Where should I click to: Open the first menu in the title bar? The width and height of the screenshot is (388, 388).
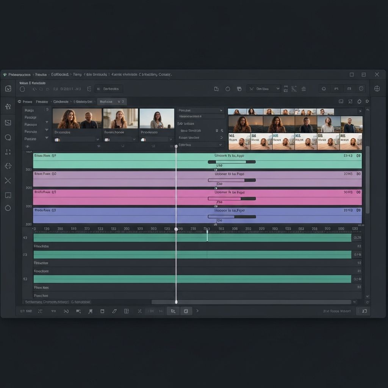19,75
